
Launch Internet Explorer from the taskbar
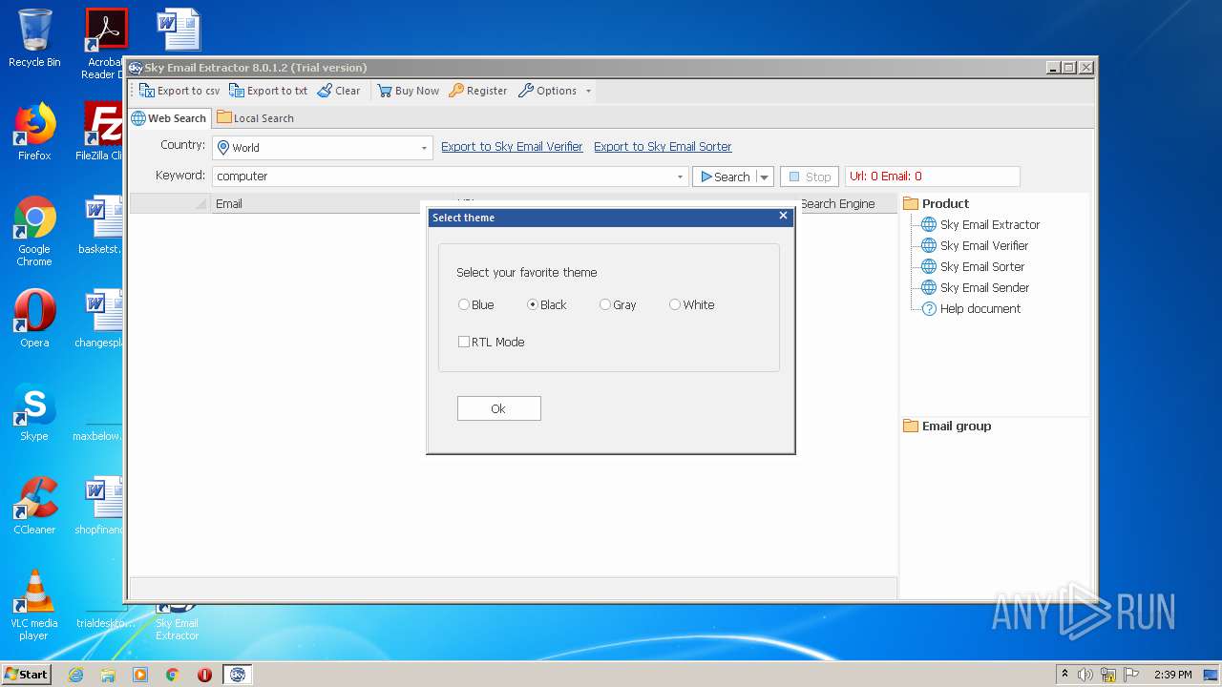pos(75,675)
